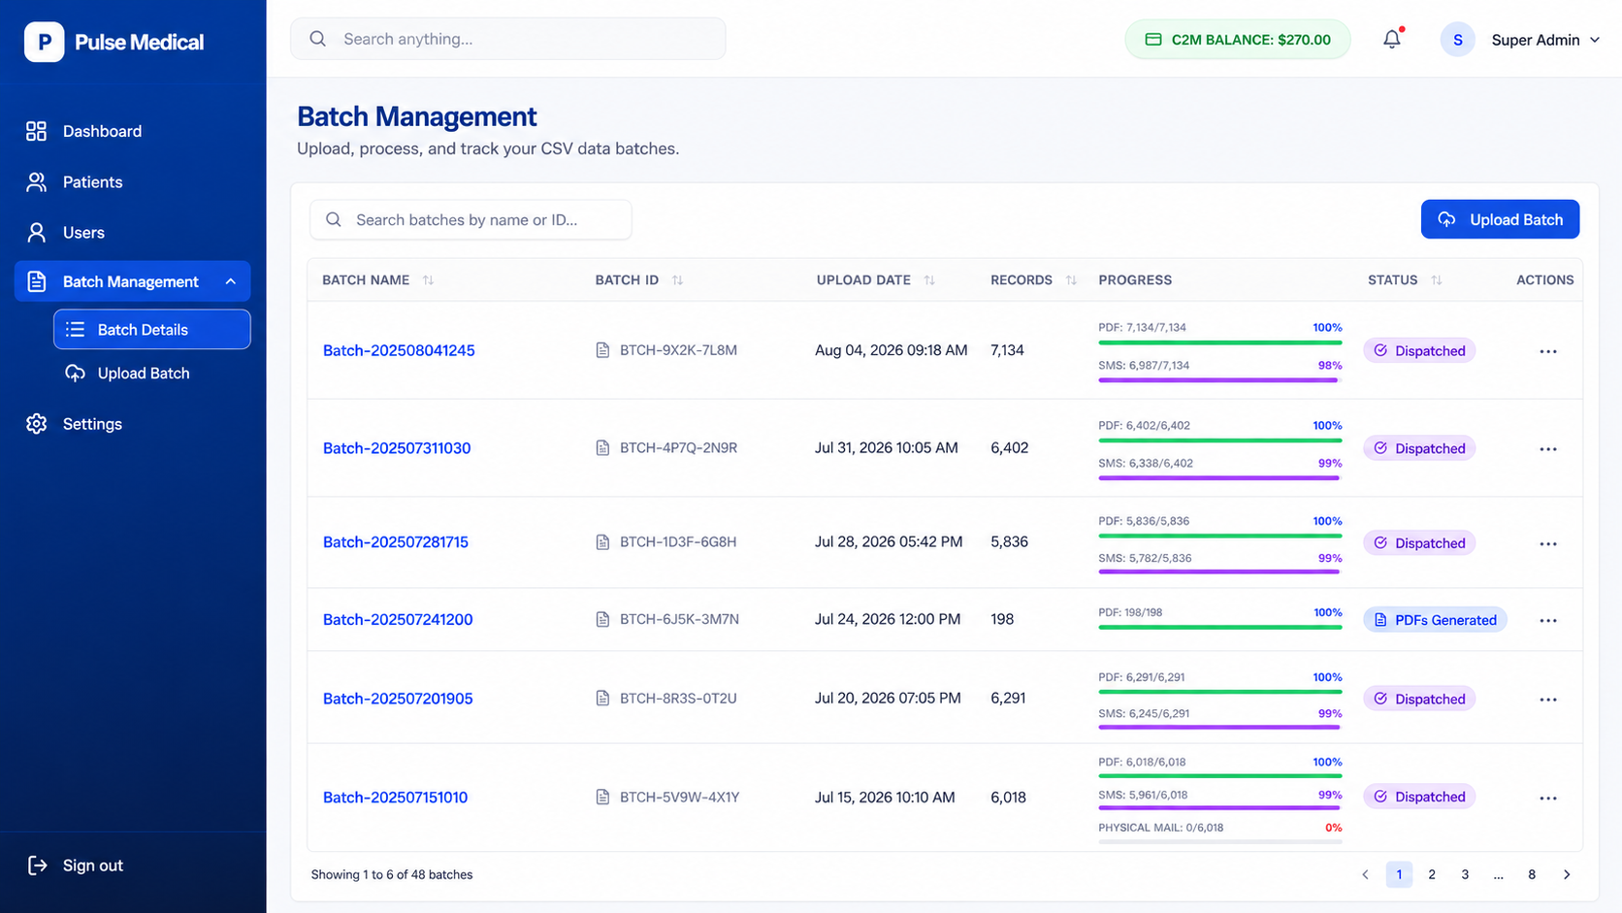Sort by Records column
This screenshot has width=1622, height=913.
coord(1071,279)
